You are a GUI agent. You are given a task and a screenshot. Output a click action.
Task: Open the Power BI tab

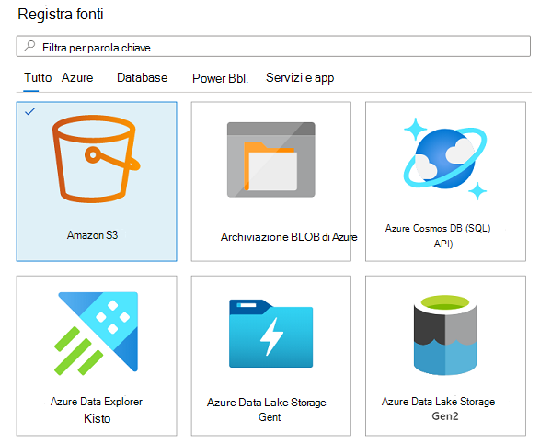coord(221,78)
